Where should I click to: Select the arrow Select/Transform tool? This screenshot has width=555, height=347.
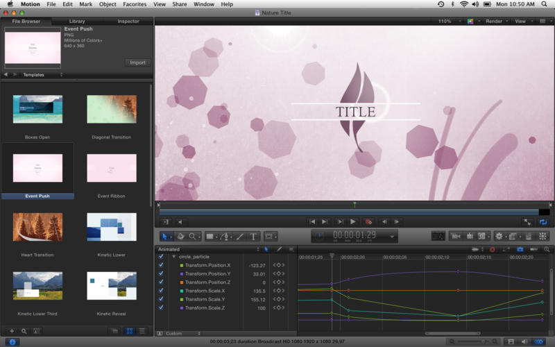point(164,237)
